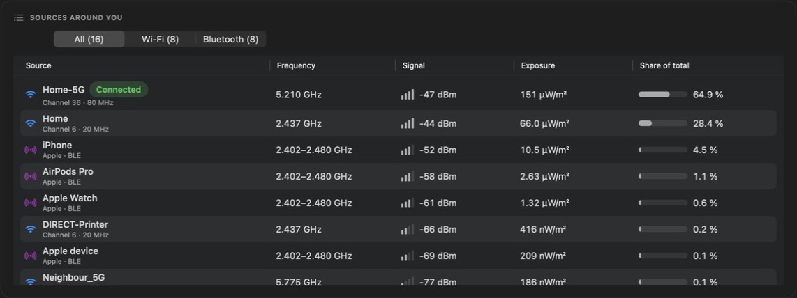Click the signal bars beside -61 dBm
797x298 pixels.
pyautogui.click(x=407, y=203)
